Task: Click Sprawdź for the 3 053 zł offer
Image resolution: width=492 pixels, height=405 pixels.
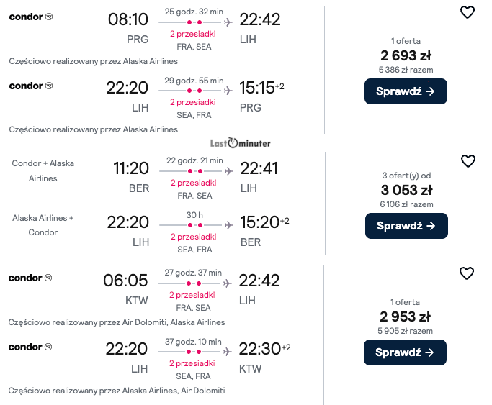Action: click(x=406, y=226)
